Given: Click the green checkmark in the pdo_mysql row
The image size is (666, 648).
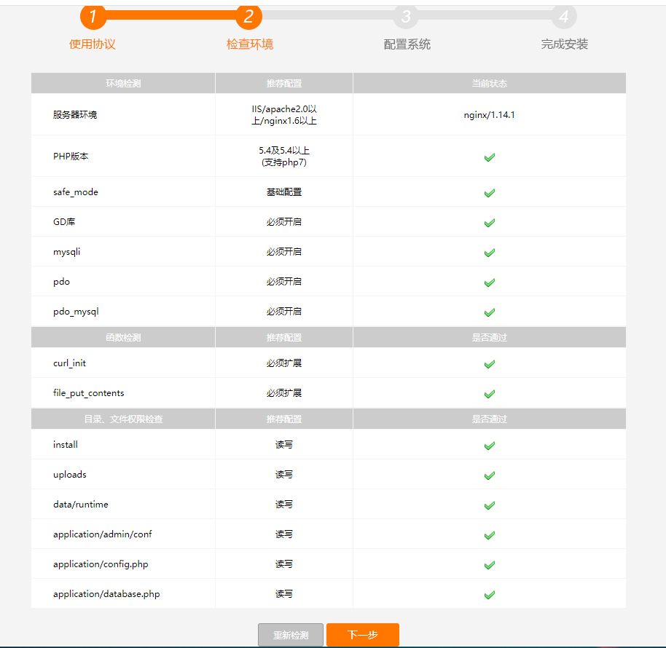Looking at the screenshot, I should [490, 312].
